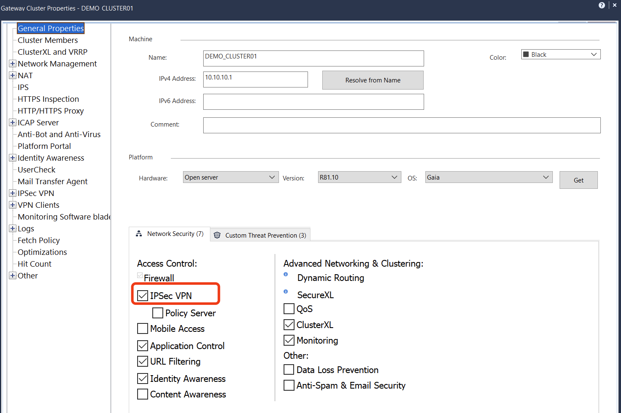Open the Black color picker dropdown
This screenshot has width=621, height=413.
561,55
